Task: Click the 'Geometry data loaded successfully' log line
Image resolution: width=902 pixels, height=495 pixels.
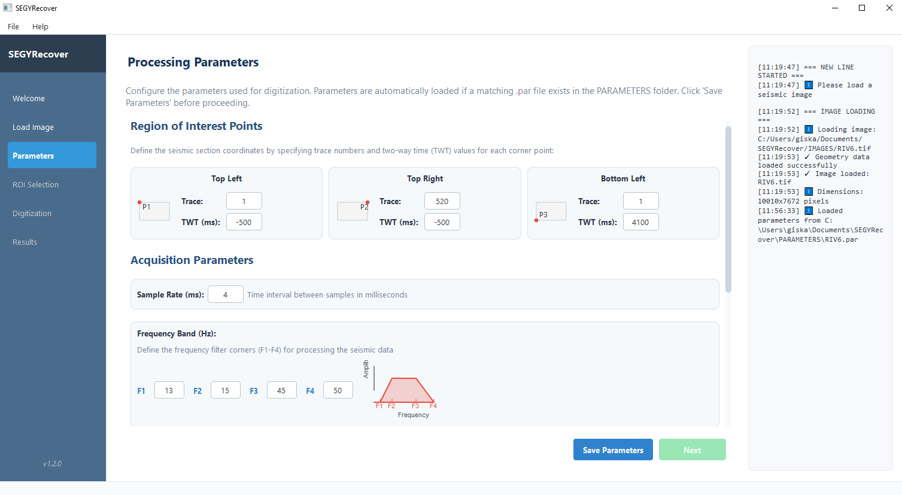Action: tap(813, 161)
